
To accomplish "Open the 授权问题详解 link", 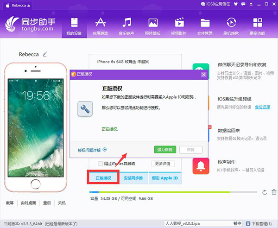I will [89, 150].
